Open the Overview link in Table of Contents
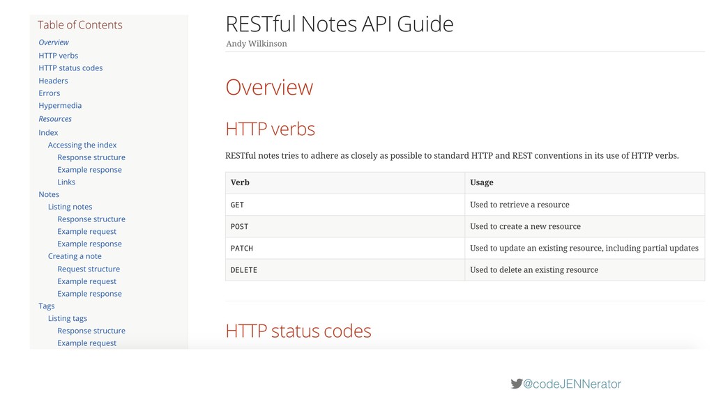 (x=54, y=42)
